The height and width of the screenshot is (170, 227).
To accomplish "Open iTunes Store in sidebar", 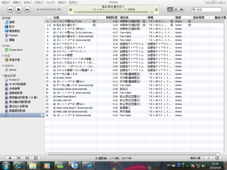I will click(x=14, y=50).
